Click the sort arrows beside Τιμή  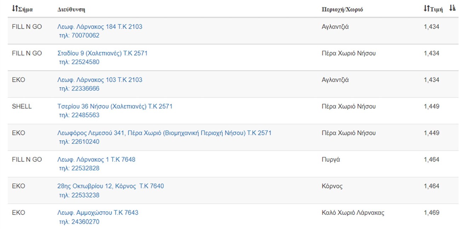click(426, 8)
